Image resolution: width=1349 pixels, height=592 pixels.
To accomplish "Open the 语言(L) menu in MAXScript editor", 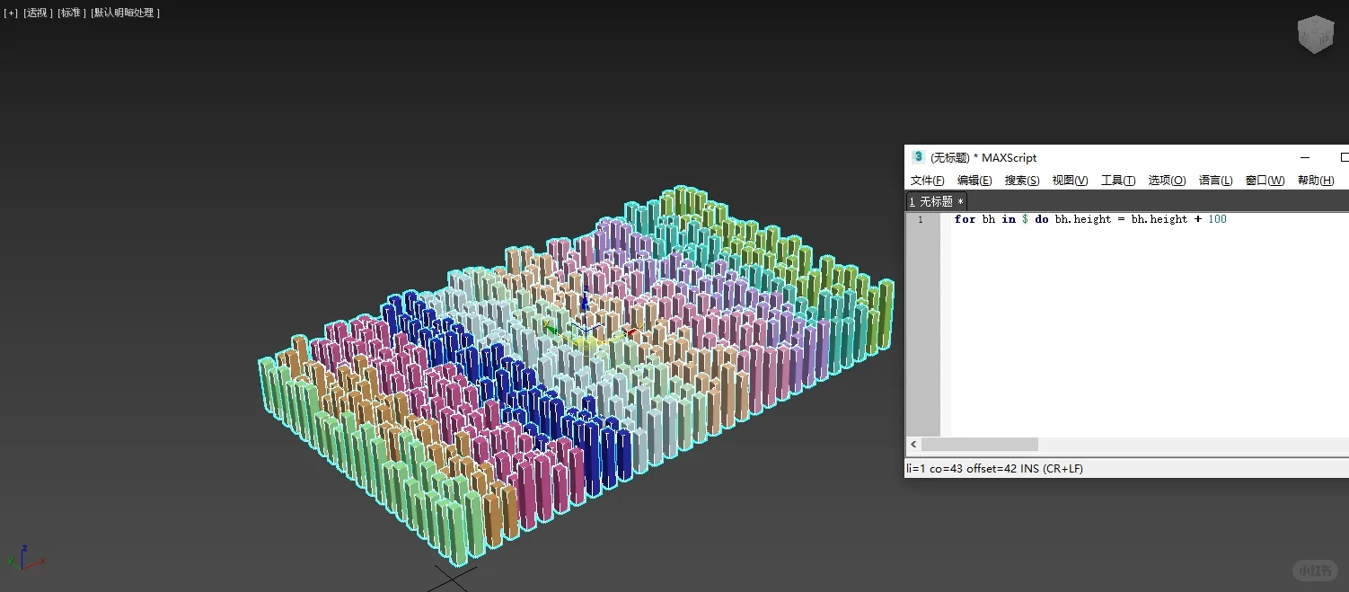I will click(1215, 180).
